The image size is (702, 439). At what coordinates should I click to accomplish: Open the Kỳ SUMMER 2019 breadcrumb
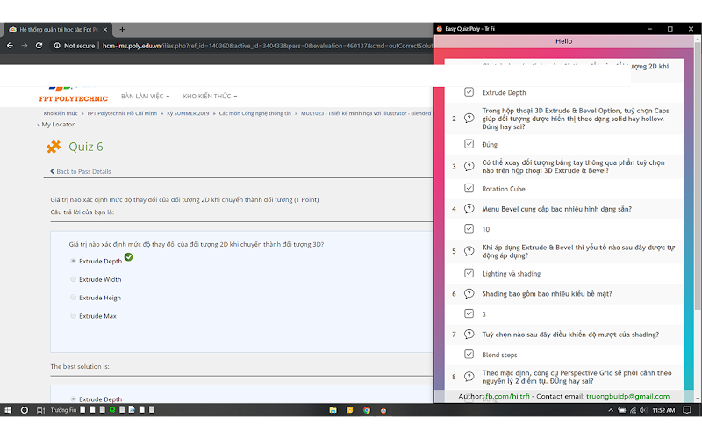[188, 113]
